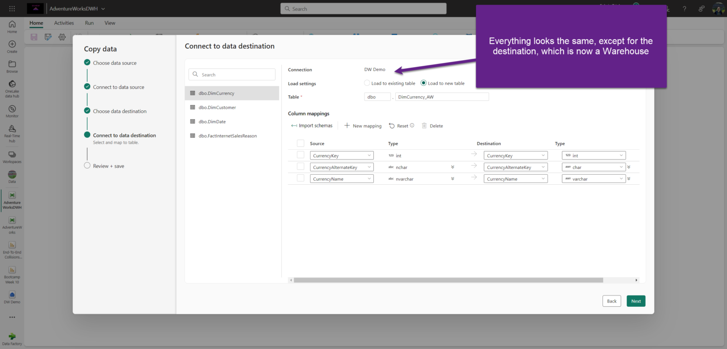727x349 pixels.
Task: Check the CurrencyKey mapping row checkbox
Action: pyautogui.click(x=301, y=155)
